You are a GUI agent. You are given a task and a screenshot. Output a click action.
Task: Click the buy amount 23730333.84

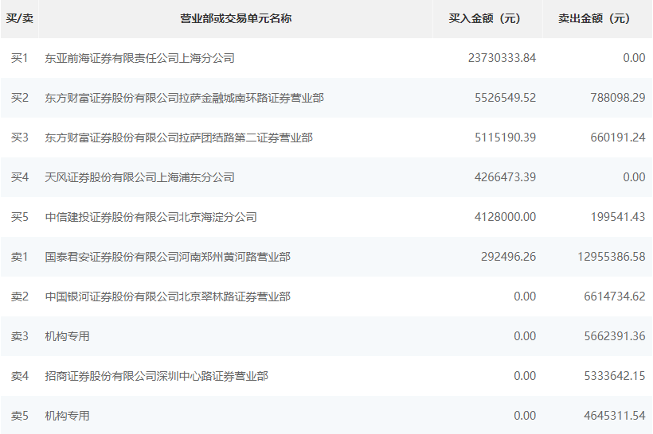(502, 58)
